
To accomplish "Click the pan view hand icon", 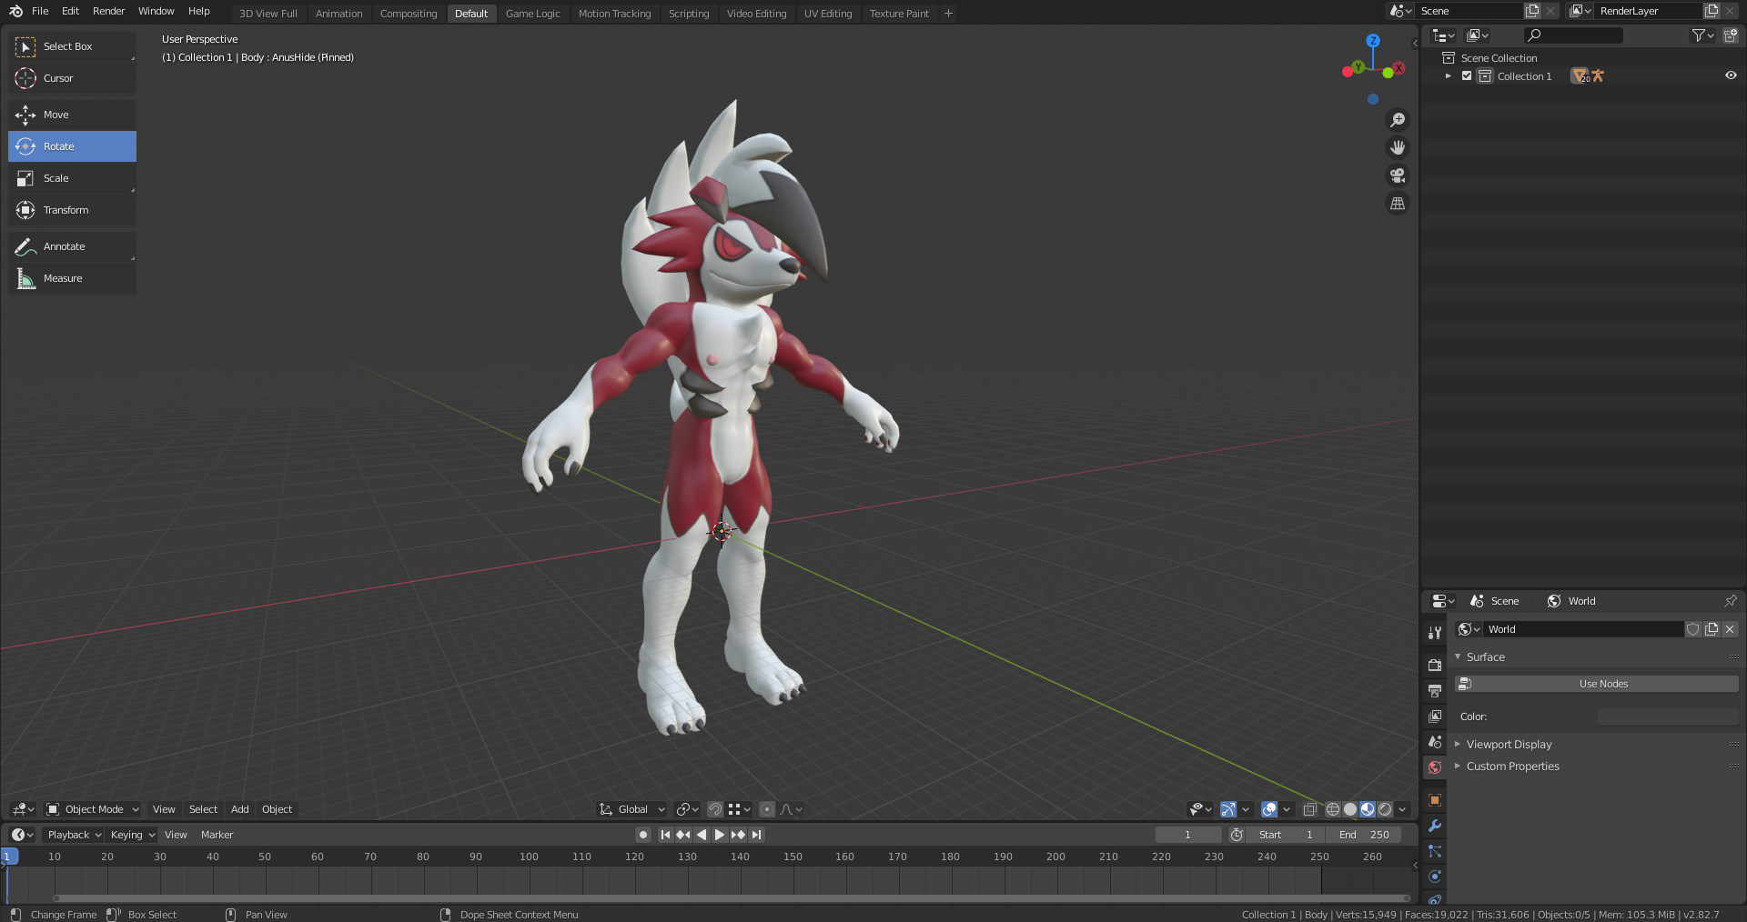I will click(x=1398, y=147).
